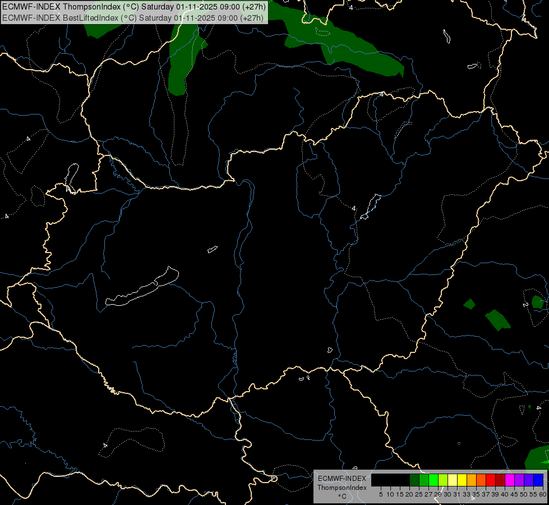Select the medium green 25–27 legend swatch

(424, 480)
